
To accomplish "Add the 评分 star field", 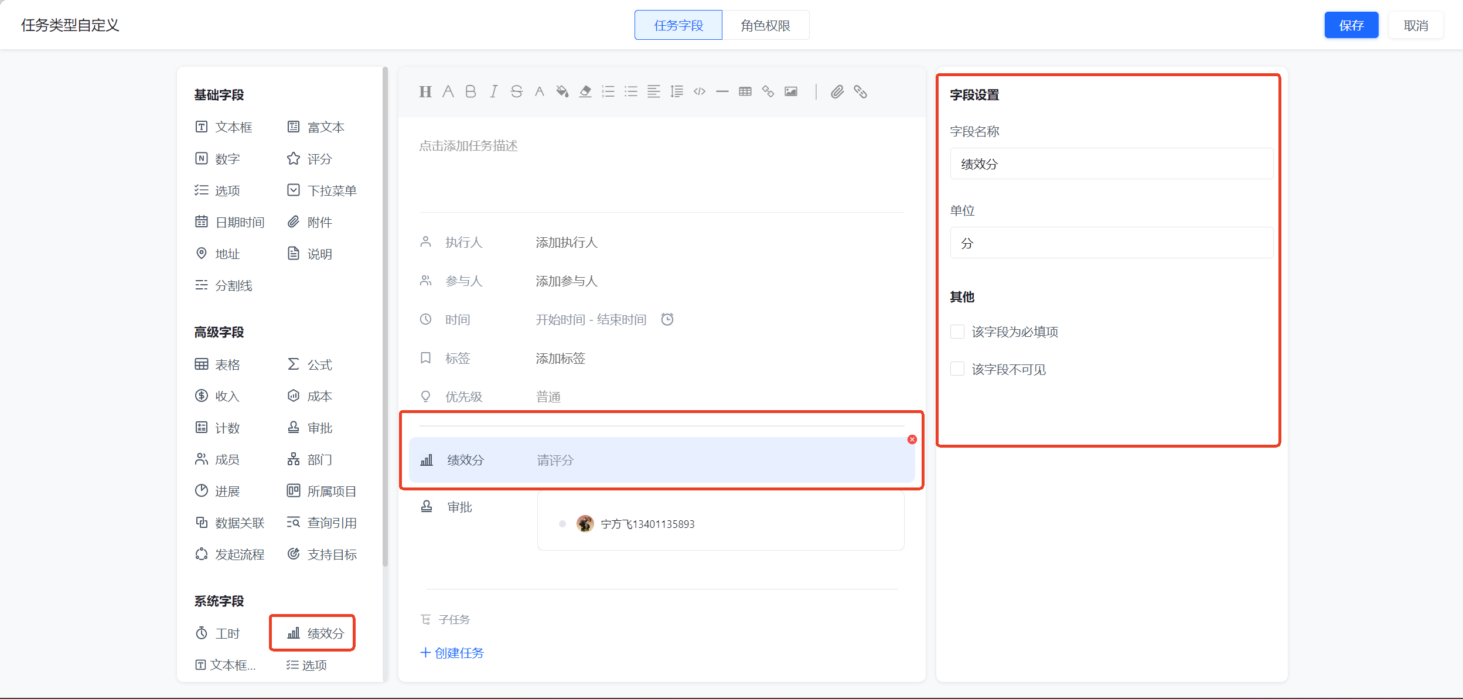I will click(x=309, y=159).
